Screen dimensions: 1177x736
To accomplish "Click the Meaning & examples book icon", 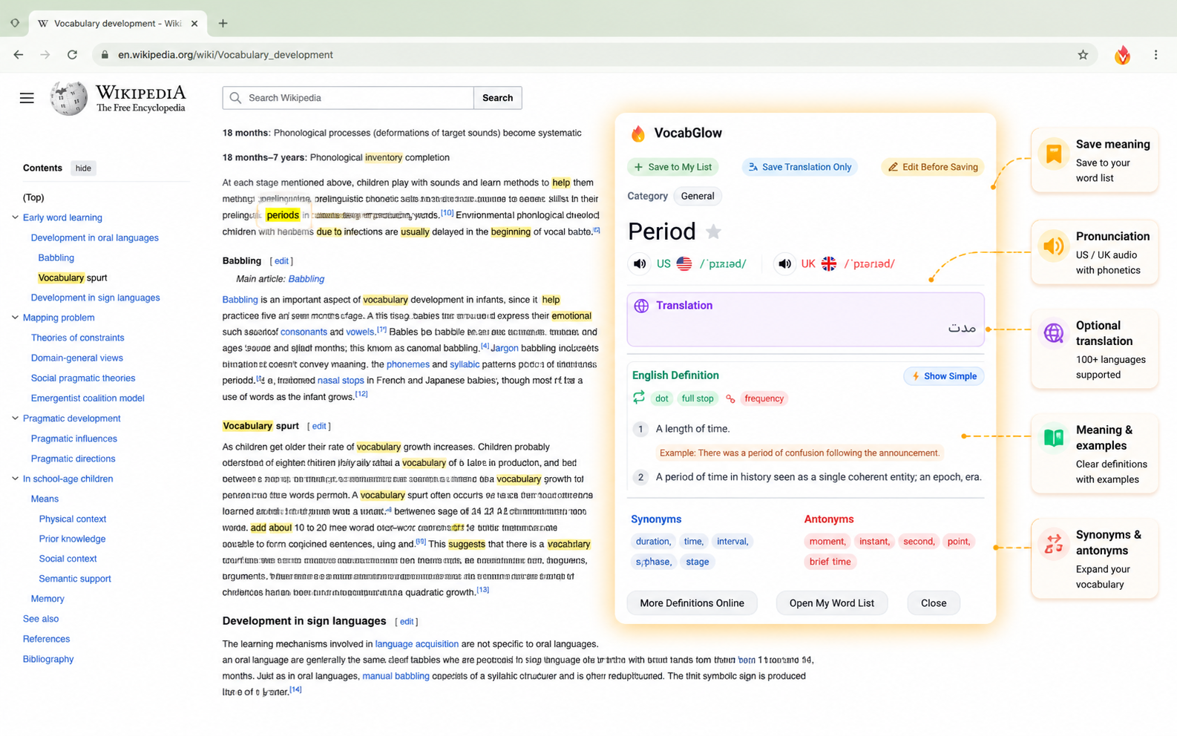I will point(1053,438).
